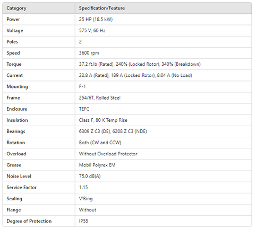Select the Both (CW and CCW) rotation value

click(x=100, y=143)
